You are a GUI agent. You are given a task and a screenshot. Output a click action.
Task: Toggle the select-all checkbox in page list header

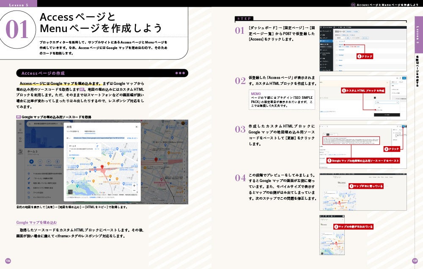tap(337, 41)
